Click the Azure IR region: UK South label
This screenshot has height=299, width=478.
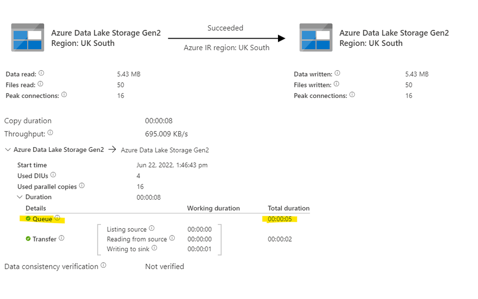[x=226, y=48]
